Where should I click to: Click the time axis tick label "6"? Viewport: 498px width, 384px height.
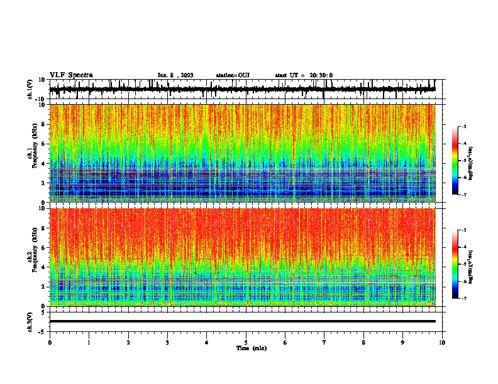pyautogui.click(x=285, y=343)
